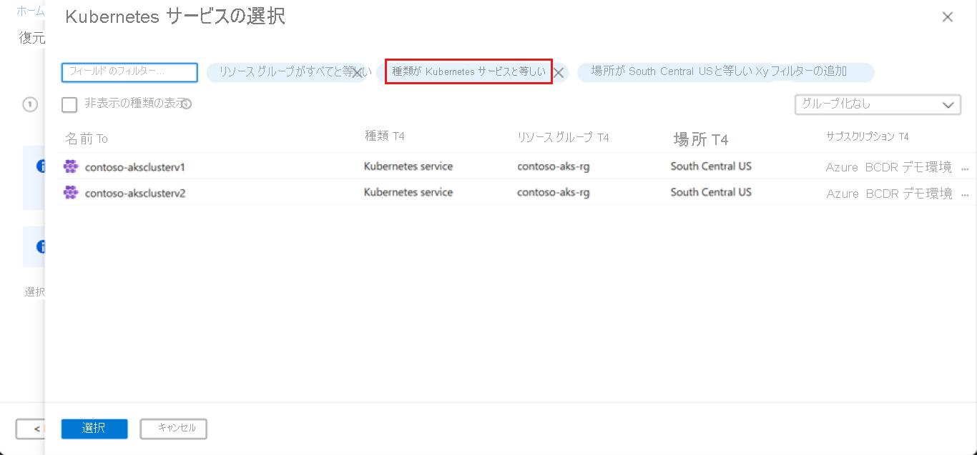
Task: Close the Kubernetes サービスの選択 dialog
Action: tap(948, 16)
